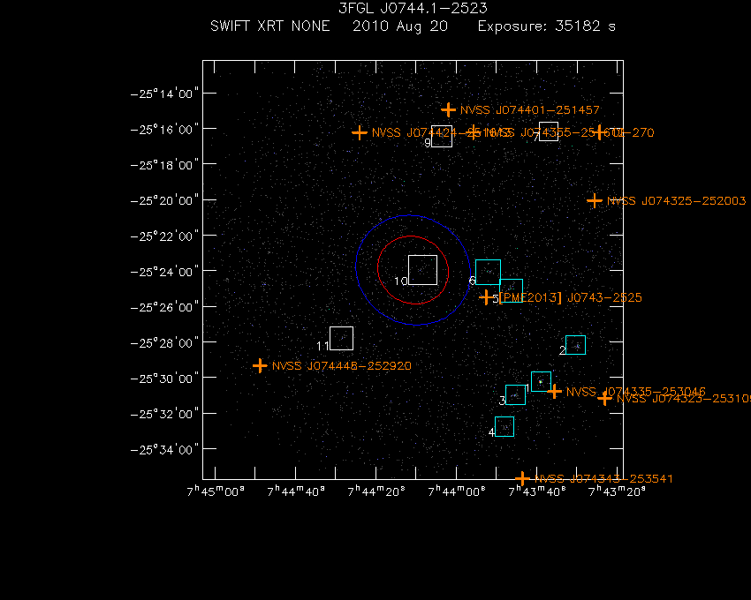Click the orange cross for NVSS J074448-252920
The image size is (751, 600).
[x=260, y=366]
